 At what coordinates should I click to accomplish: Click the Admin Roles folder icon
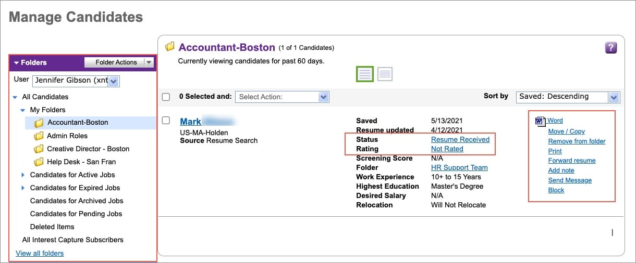click(x=39, y=136)
